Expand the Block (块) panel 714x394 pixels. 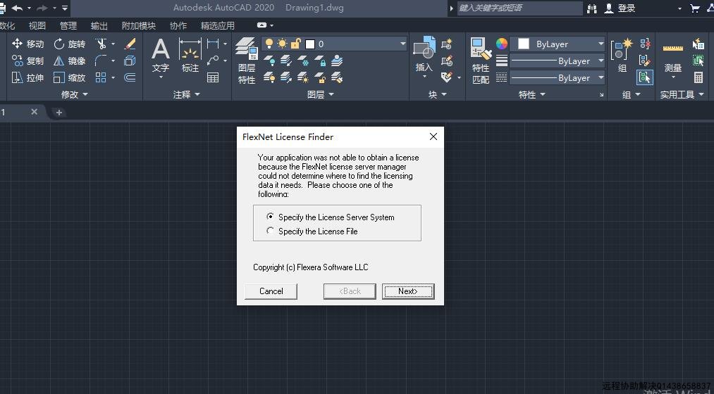point(437,94)
